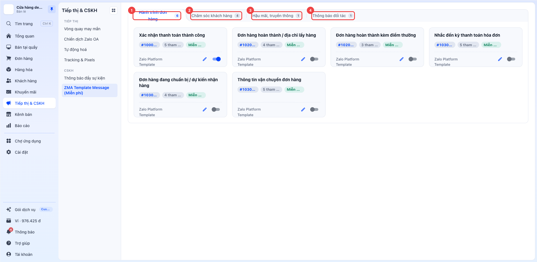Click the Tìm trang search field
Image resolution: width=537 pixels, height=262 pixels.
29,24
